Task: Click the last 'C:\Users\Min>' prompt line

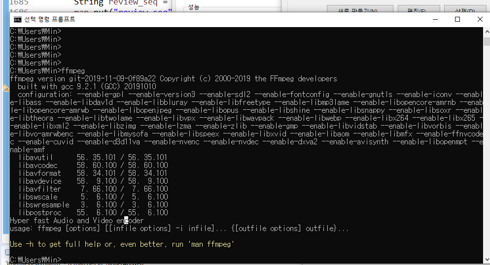Action: [x=35, y=260]
